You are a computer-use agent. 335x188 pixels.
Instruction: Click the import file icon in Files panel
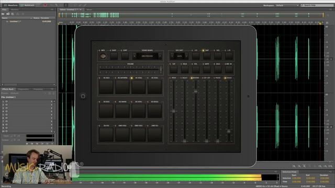pos(8,14)
